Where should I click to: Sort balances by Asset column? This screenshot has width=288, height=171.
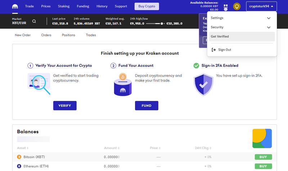23,148
